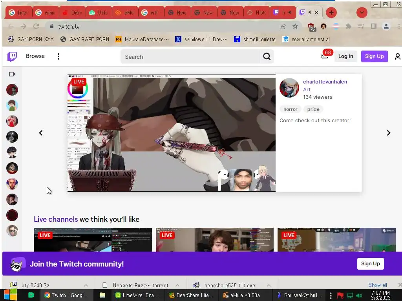Open the third recommended live channel thumbnail
The image size is (402, 301).
336,239
